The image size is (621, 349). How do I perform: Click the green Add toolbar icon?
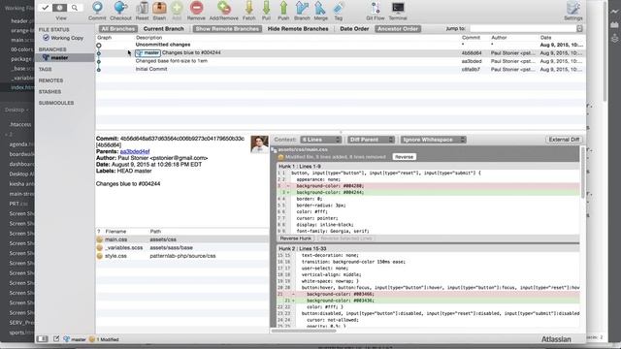(x=177, y=11)
